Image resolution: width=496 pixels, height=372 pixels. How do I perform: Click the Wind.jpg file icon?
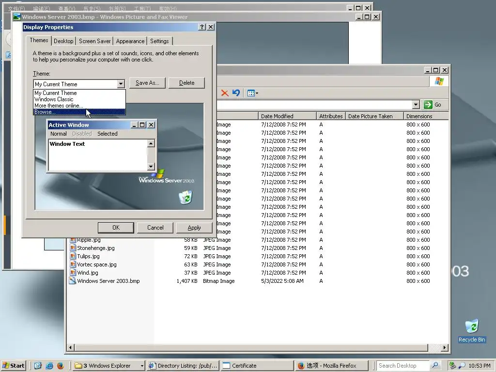coord(73,273)
